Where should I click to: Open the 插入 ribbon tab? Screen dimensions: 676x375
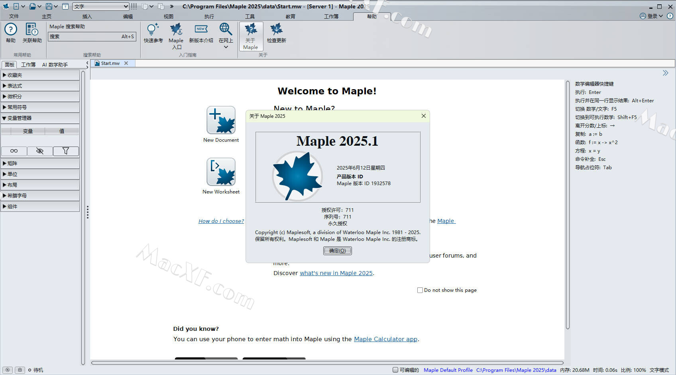pos(87,16)
